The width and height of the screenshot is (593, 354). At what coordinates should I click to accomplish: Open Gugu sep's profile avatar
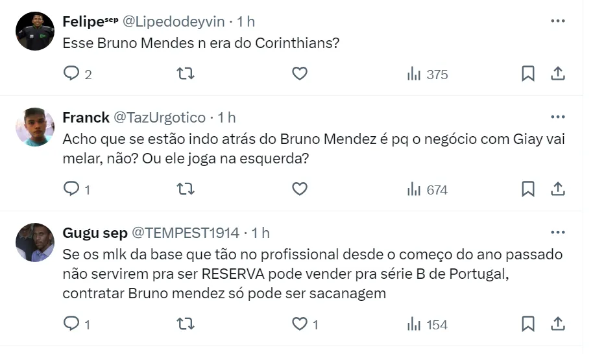pos(35,242)
